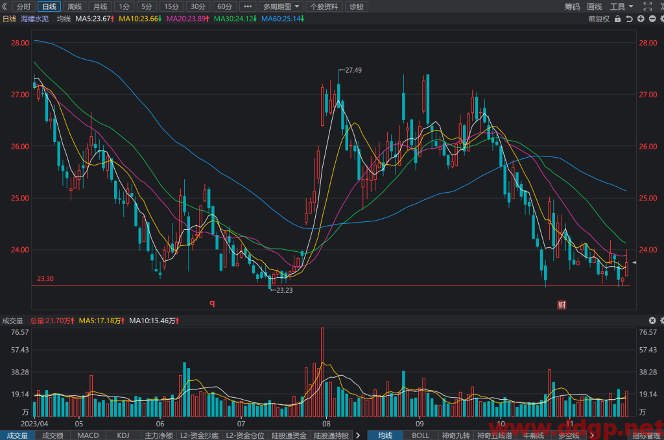Select the 1分 minute period

(x=124, y=6)
